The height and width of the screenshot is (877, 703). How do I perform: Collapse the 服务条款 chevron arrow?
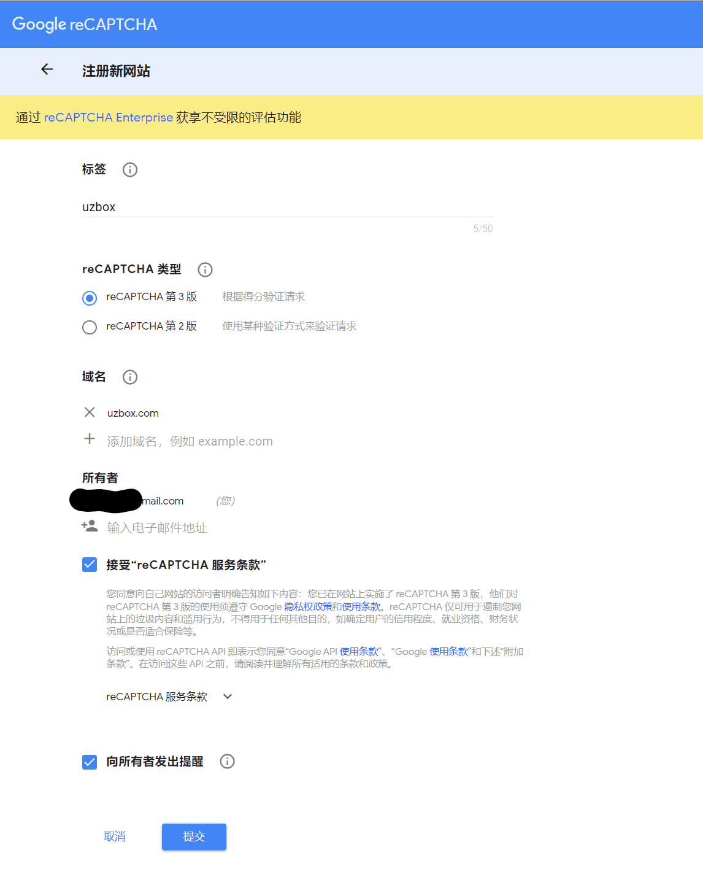tap(227, 697)
